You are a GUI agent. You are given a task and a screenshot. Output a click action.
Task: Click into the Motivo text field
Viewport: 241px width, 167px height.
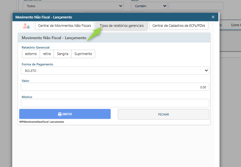(x=115, y=103)
